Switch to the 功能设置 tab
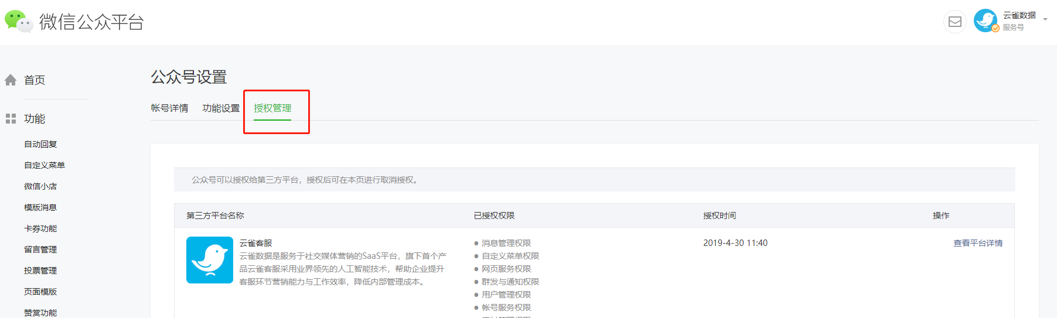The width and height of the screenshot is (1057, 318). [221, 108]
